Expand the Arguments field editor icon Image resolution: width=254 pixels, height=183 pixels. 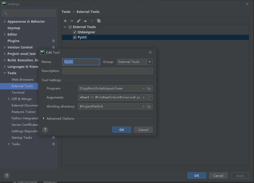click(149, 97)
